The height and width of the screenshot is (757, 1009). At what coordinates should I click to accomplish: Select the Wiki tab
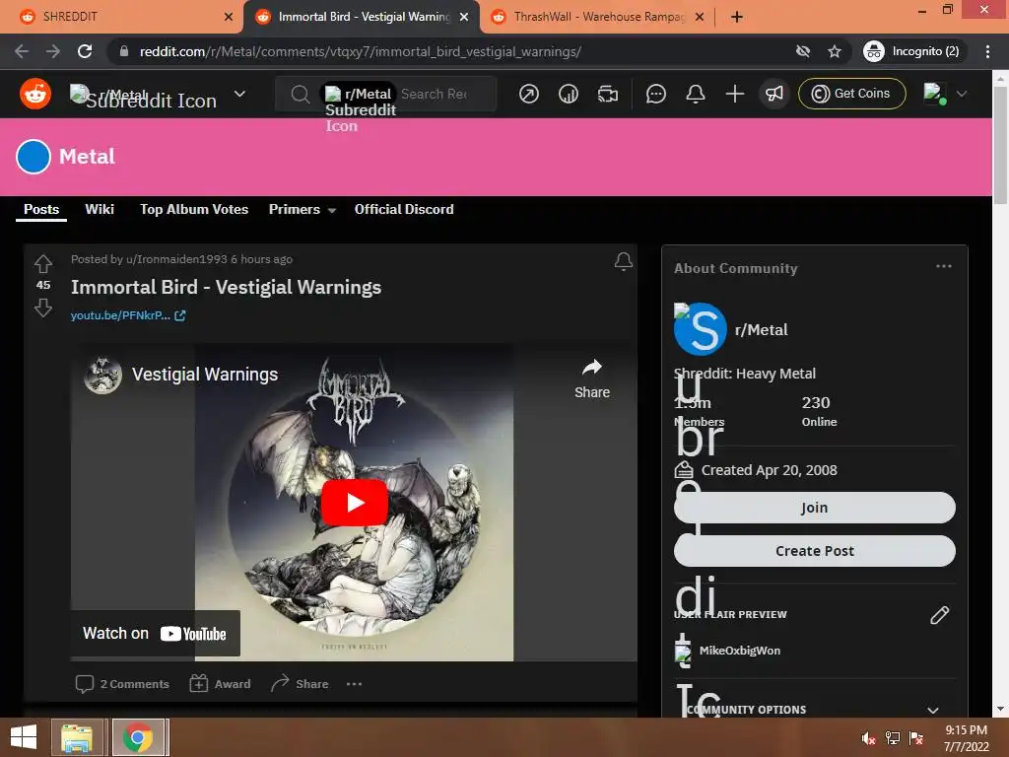(100, 209)
